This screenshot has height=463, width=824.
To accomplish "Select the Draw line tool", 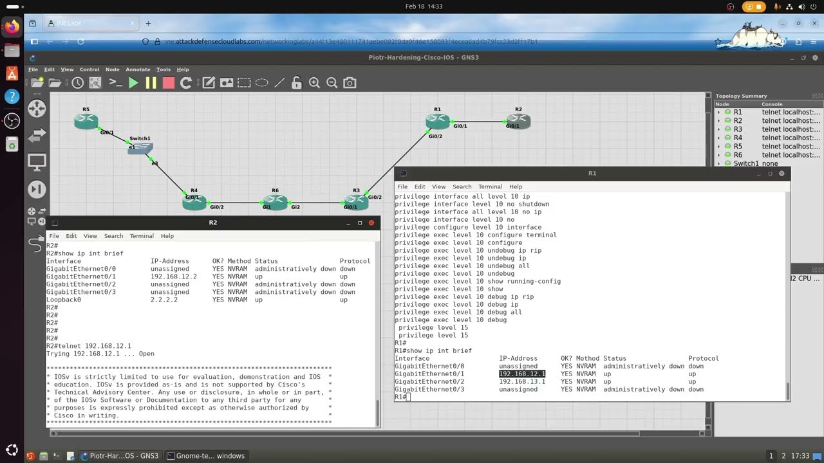I will coord(279,82).
